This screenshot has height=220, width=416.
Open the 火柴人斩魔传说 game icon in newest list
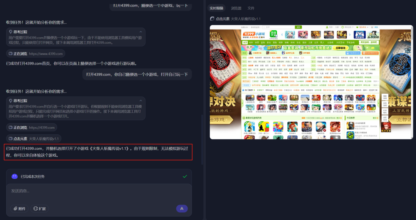[250, 127]
